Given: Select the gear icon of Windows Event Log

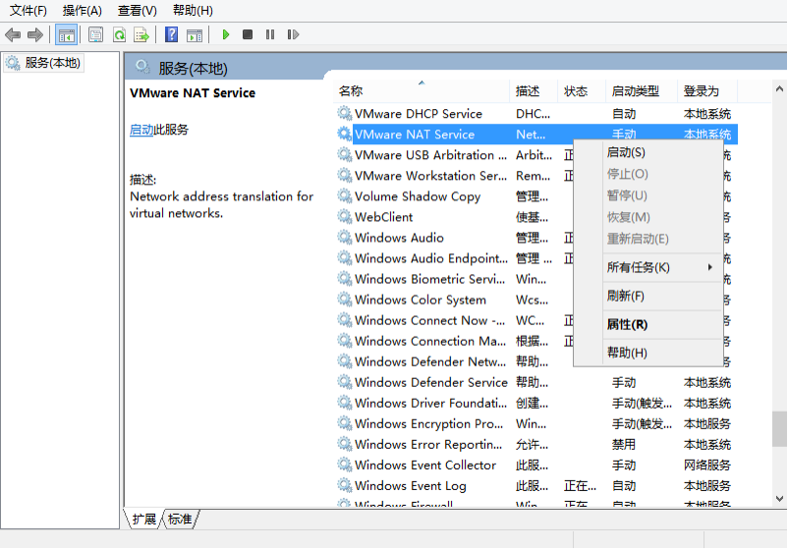Looking at the screenshot, I should click(x=344, y=485).
